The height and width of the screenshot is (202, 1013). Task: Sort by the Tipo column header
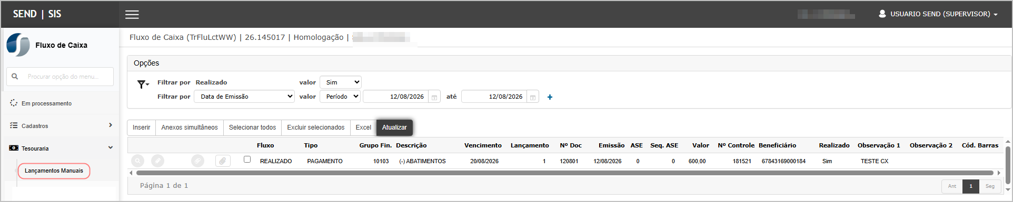311,145
